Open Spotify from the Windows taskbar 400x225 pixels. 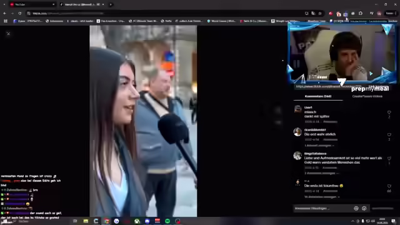click(167, 221)
